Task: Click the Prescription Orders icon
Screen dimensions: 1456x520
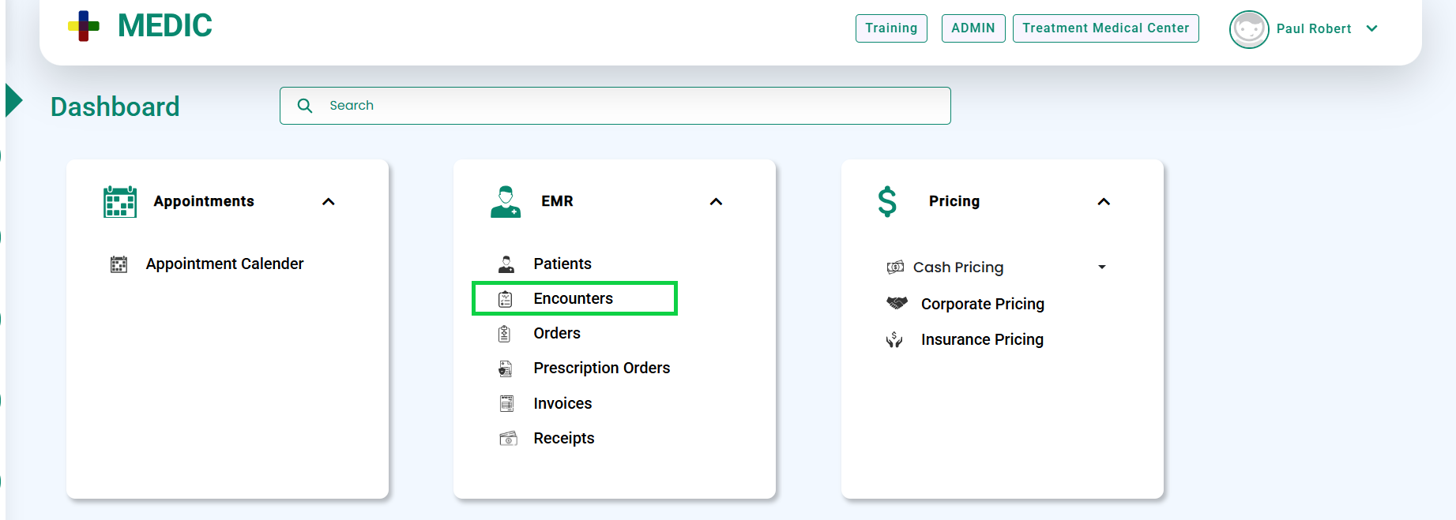Action: click(x=506, y=368)
